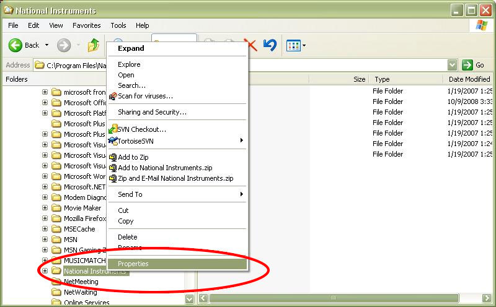Open the Send To submenu arrow
The height and width of the screenshot is (307, 496).
pos(242,194)
